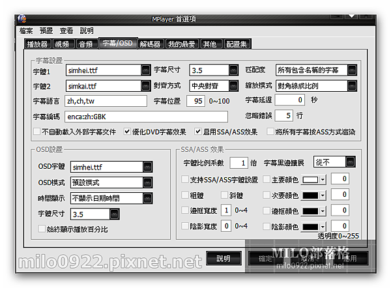Click the 字幕編碼 input field

[146, 117]
